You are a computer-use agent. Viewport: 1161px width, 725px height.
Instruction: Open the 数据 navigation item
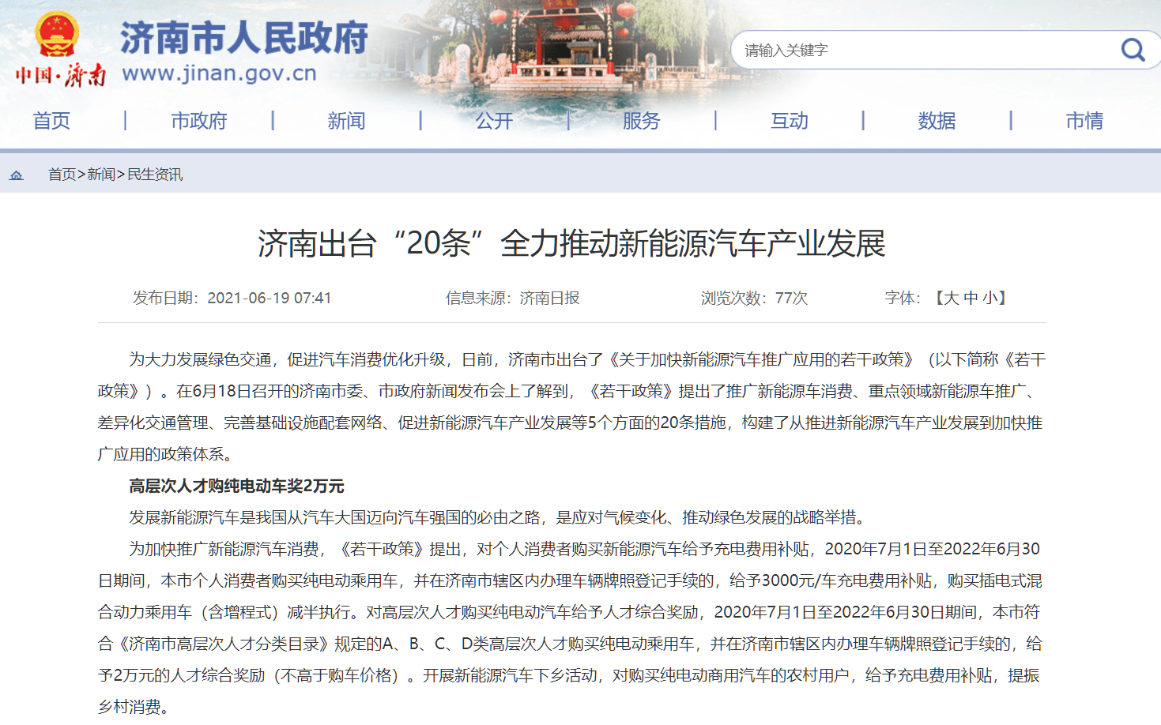(x=937, y=121)
